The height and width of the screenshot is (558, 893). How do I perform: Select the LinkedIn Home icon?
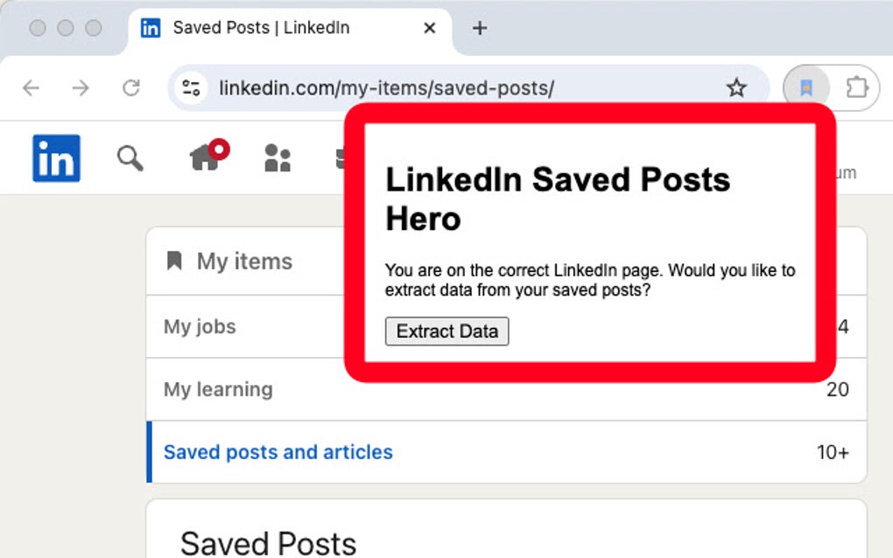tap(204, 160)
